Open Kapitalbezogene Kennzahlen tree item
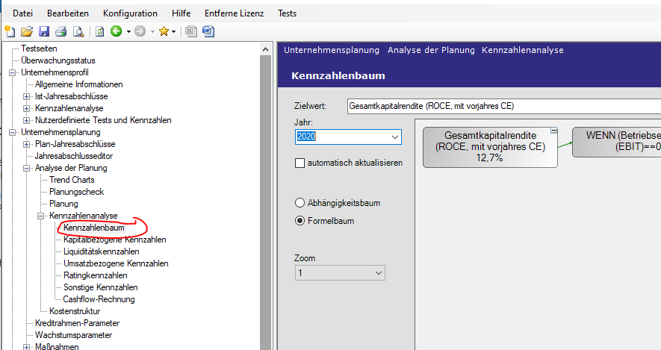 pyautogui.click(x=115, y=240)
